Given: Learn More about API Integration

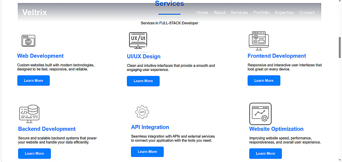Looking at the screenshot, I should (147, 152).
